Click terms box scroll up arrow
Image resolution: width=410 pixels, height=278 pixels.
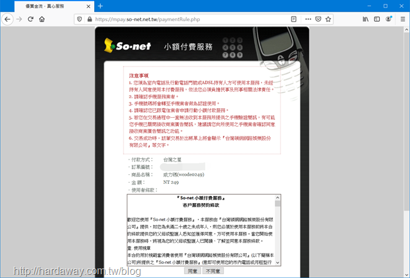(x=277, y=197)
